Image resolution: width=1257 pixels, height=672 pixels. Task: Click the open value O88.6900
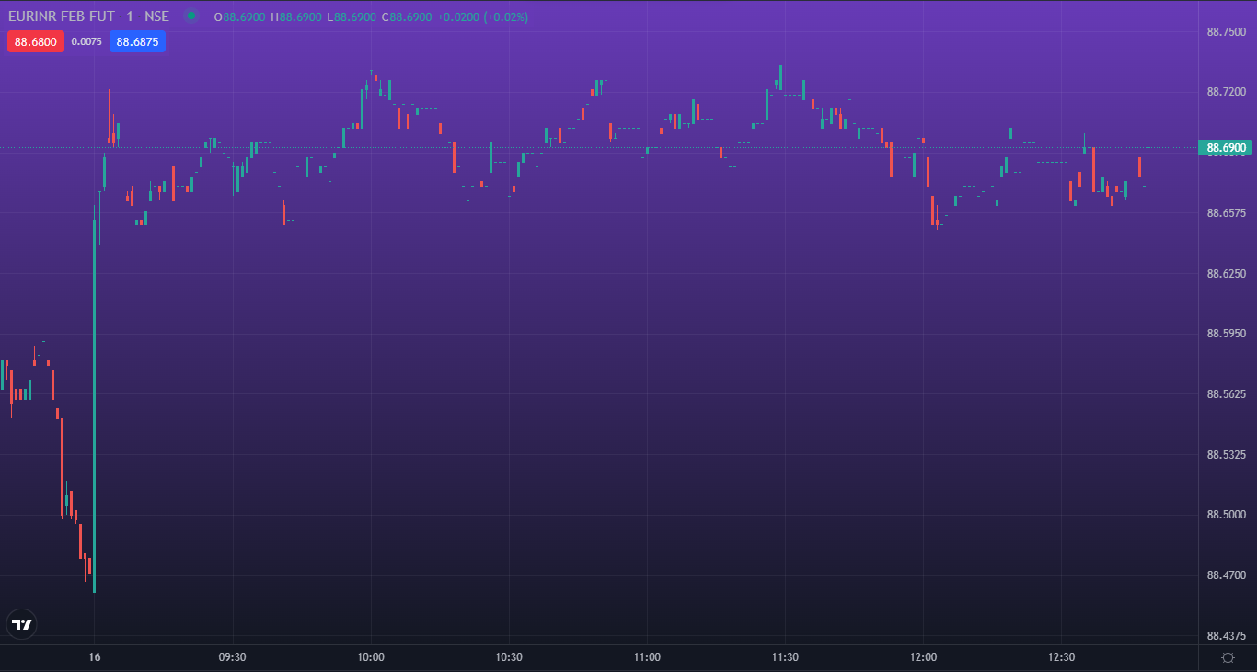pos(240,17)
